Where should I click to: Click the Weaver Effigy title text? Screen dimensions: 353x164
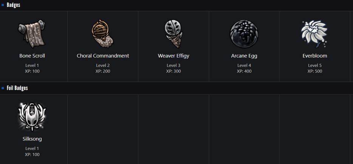[173, 56]
